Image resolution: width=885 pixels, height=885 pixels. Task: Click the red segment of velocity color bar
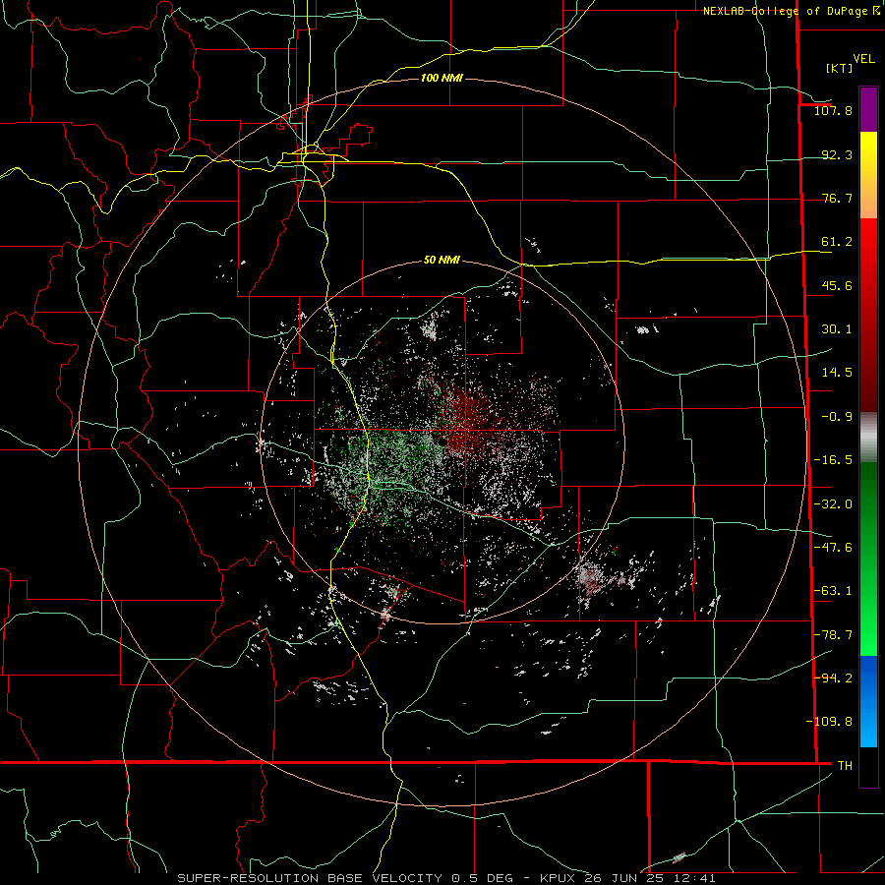pyautogui.click(x=868, y=315)
